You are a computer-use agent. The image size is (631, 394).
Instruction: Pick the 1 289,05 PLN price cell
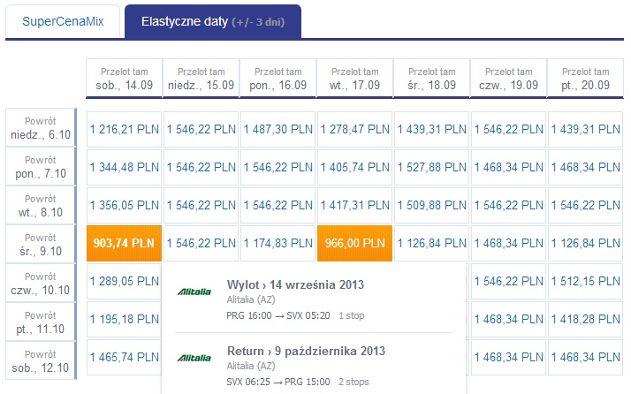click(x=124, y=281)
